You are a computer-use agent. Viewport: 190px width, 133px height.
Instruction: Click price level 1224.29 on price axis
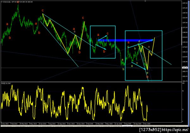pos(185,37)
